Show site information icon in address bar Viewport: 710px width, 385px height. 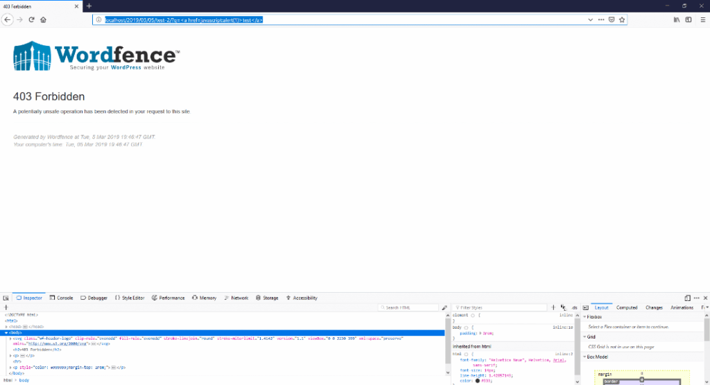[x=98, y=20]
